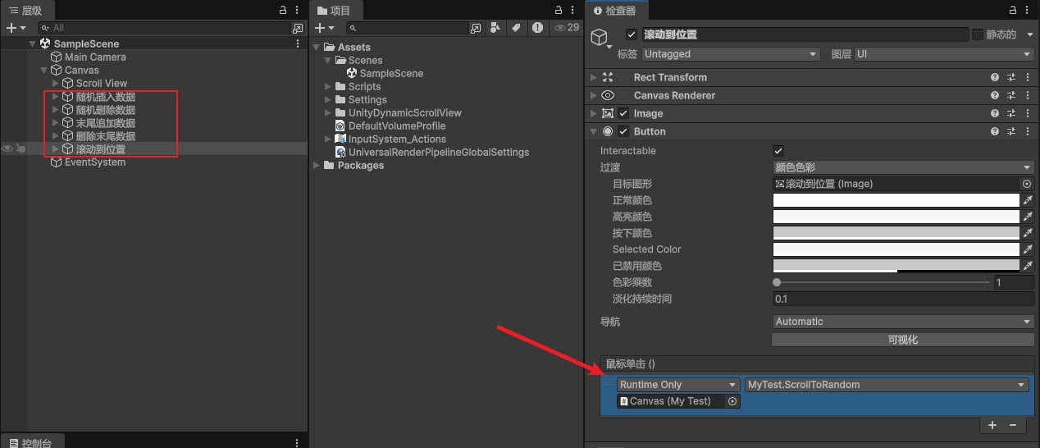The height and width of the screenshot is (448, 1040).
Task: Open the 标签 Untagged dropdown
Action: 731,54
